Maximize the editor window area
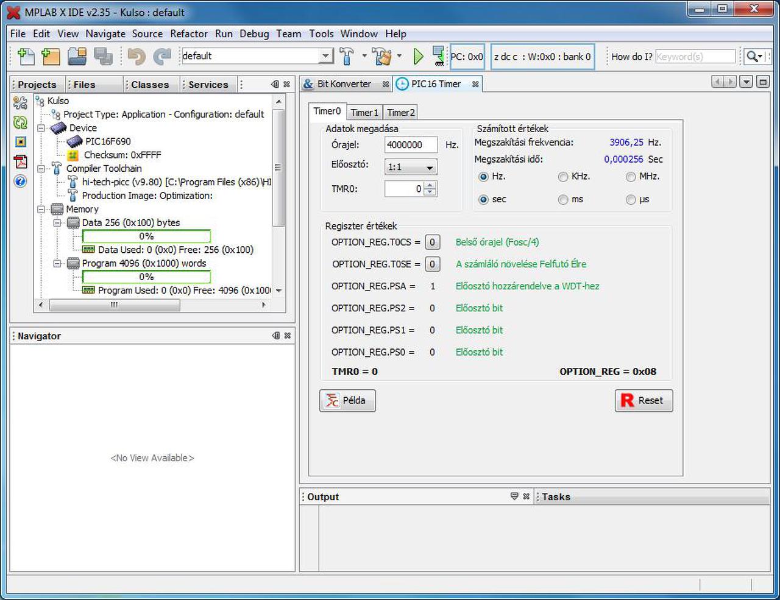The height and width of the screenshot is (600, 780). 763,82
